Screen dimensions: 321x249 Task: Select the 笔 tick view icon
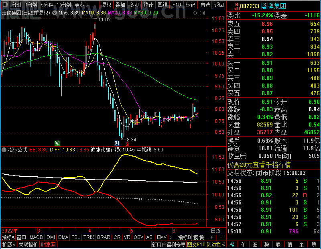[x=232, y=245]
